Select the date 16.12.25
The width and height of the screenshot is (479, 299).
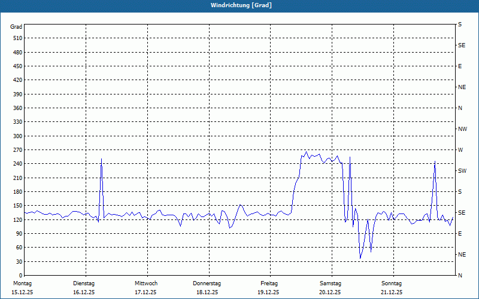[x=84, y=292]
